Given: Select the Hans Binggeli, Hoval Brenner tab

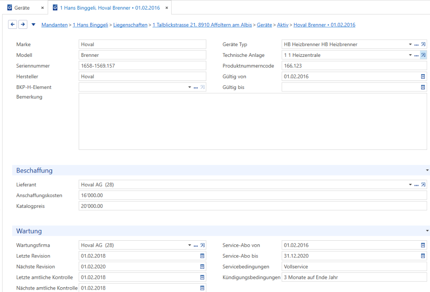Looking at the screenshot, I should (x=110, y=8).
